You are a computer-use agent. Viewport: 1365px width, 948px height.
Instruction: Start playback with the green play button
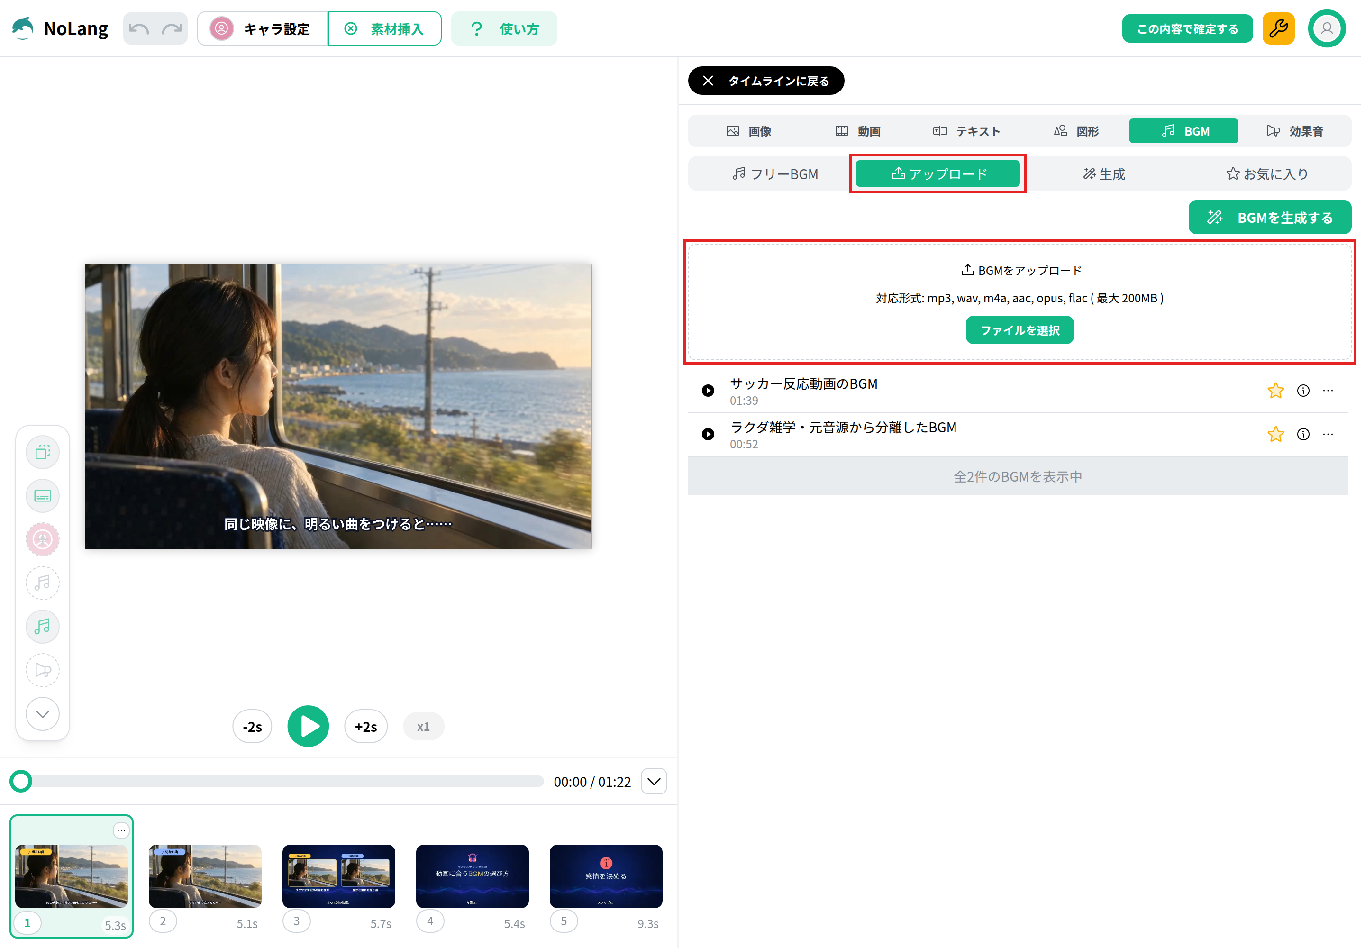click(x=308, y=727)
